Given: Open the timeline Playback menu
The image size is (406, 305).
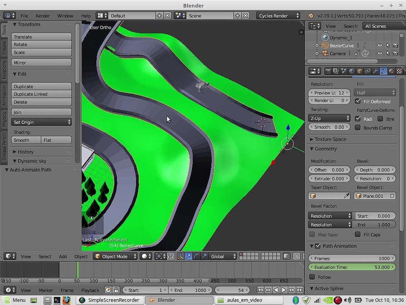Looking at the screenshot, I should tap(90, 290).
